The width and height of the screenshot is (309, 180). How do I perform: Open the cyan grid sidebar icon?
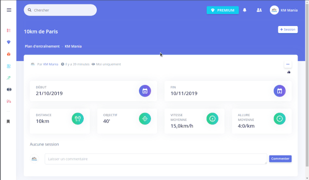(x=9, y=66)
